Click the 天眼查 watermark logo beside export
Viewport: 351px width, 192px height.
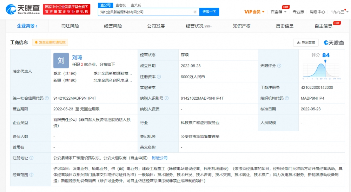(334, 42)
